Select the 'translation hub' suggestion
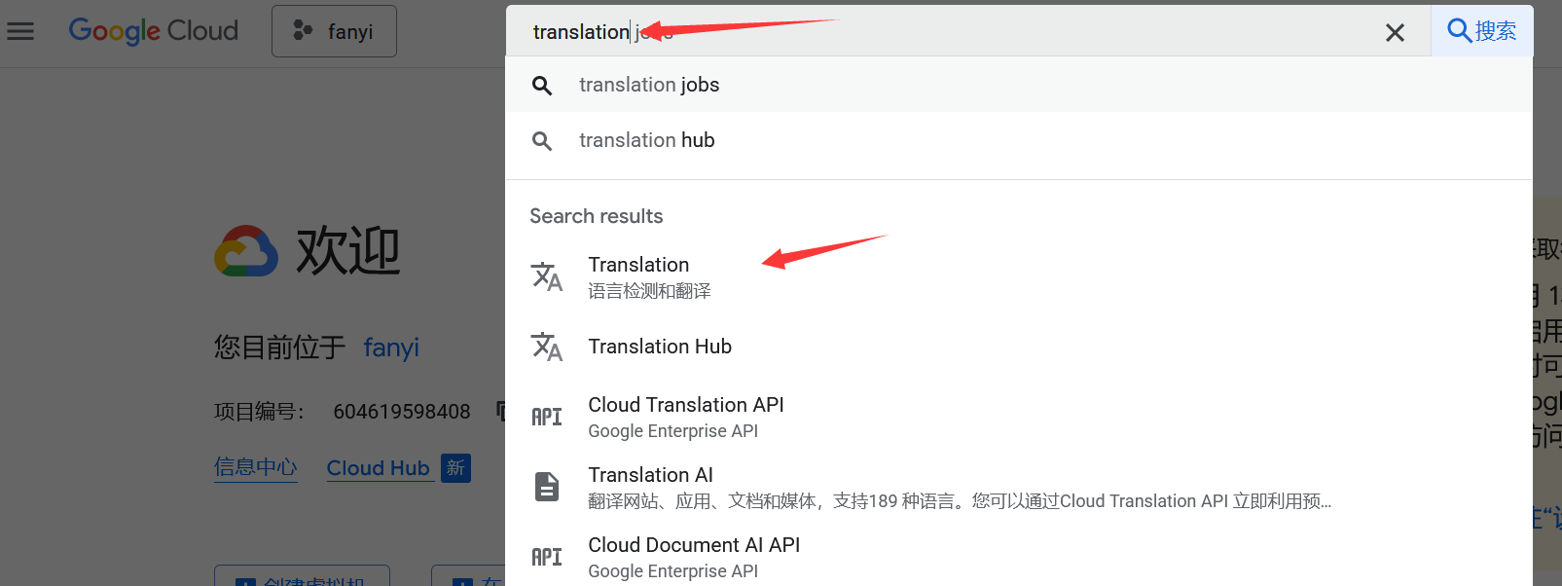1562x586 pixels. point(1019,140)
